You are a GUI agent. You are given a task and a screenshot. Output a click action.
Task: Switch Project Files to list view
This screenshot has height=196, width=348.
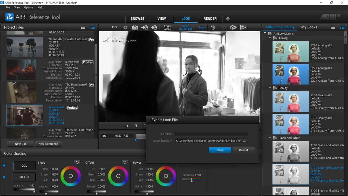(x=92, y=27)
